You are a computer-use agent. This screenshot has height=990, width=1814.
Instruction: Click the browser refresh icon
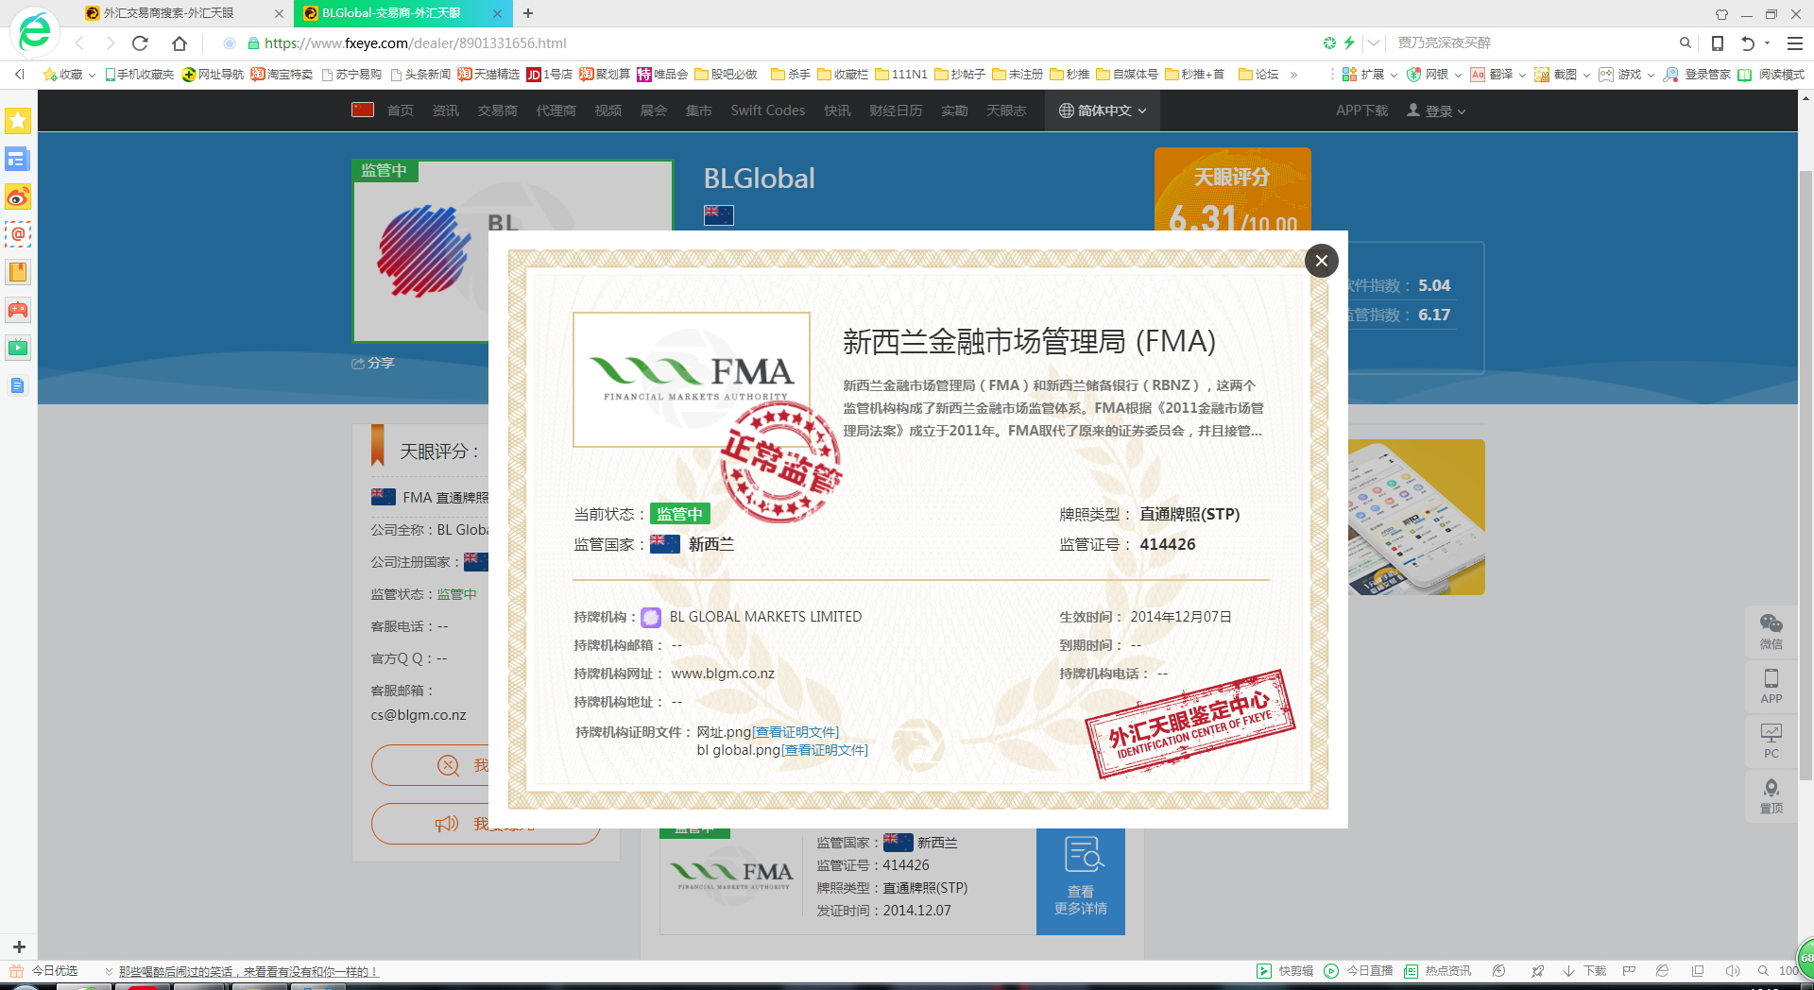coord(140,43)
